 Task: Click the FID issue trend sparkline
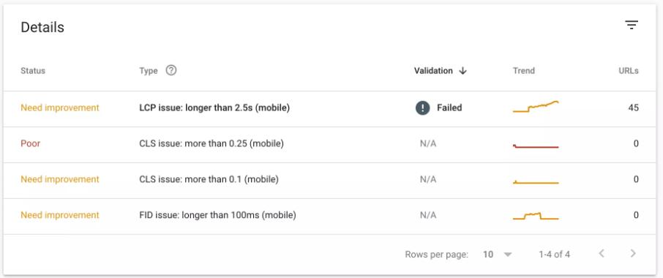(536, 216)
